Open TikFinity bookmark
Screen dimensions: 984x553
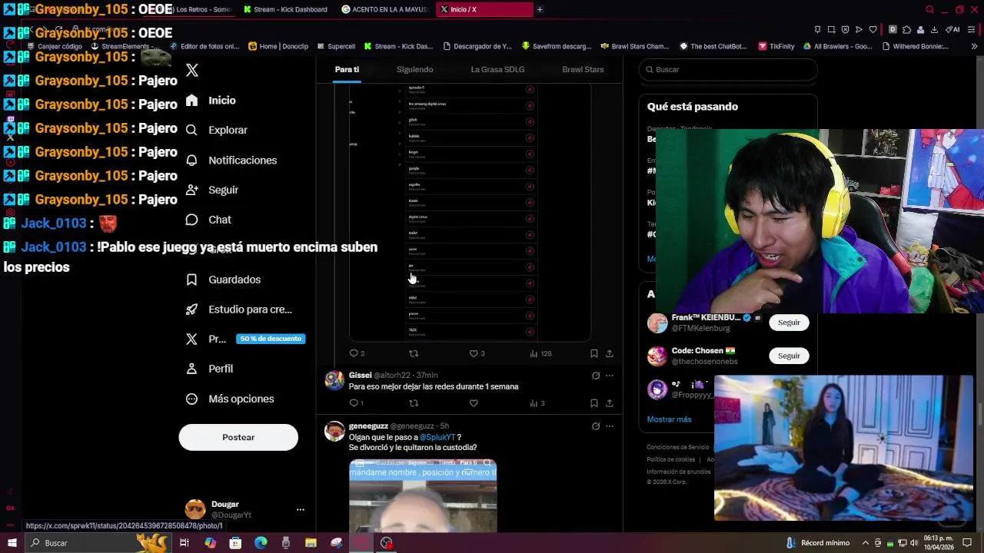point(776,46)
